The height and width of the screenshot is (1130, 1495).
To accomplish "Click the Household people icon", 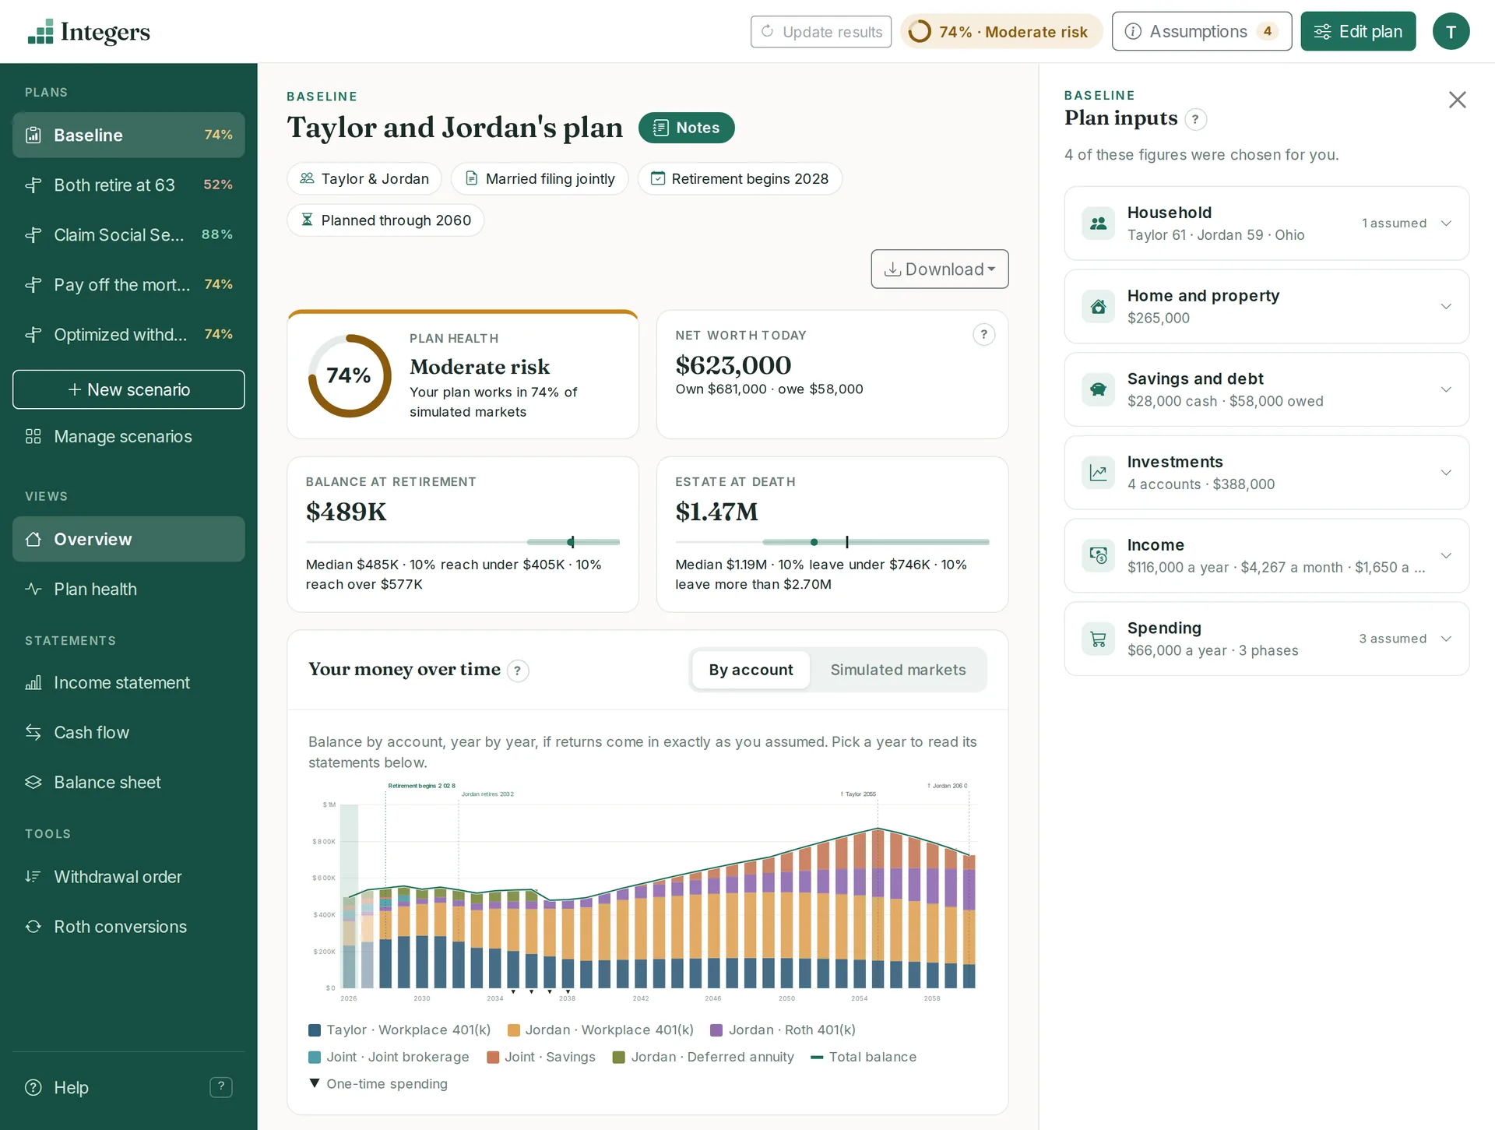I will coord(1098,224).
